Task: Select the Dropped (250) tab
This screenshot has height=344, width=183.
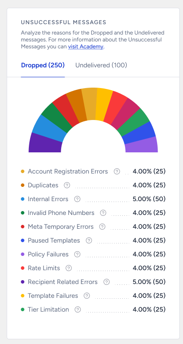Action: [43, 65]
